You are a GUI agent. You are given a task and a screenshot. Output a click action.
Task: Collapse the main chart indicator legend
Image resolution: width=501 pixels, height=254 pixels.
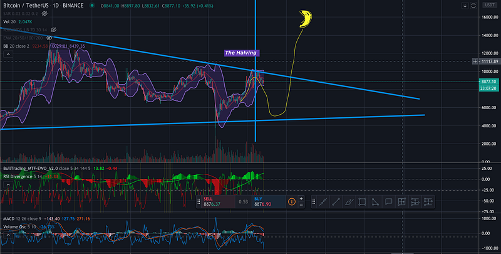point(8,55)
